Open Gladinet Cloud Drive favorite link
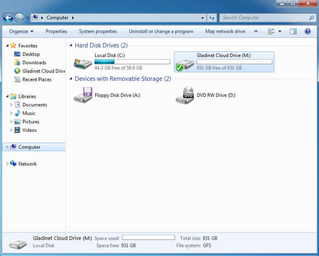319x256 pixels. pos(44,71)
